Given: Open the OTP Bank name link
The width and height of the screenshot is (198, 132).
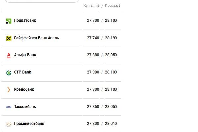Looking at the screenshot, I should pos(22,72).
